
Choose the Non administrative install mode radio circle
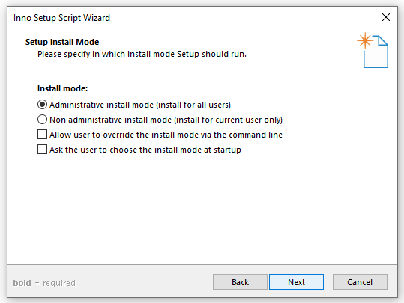(x=42, y=120)
